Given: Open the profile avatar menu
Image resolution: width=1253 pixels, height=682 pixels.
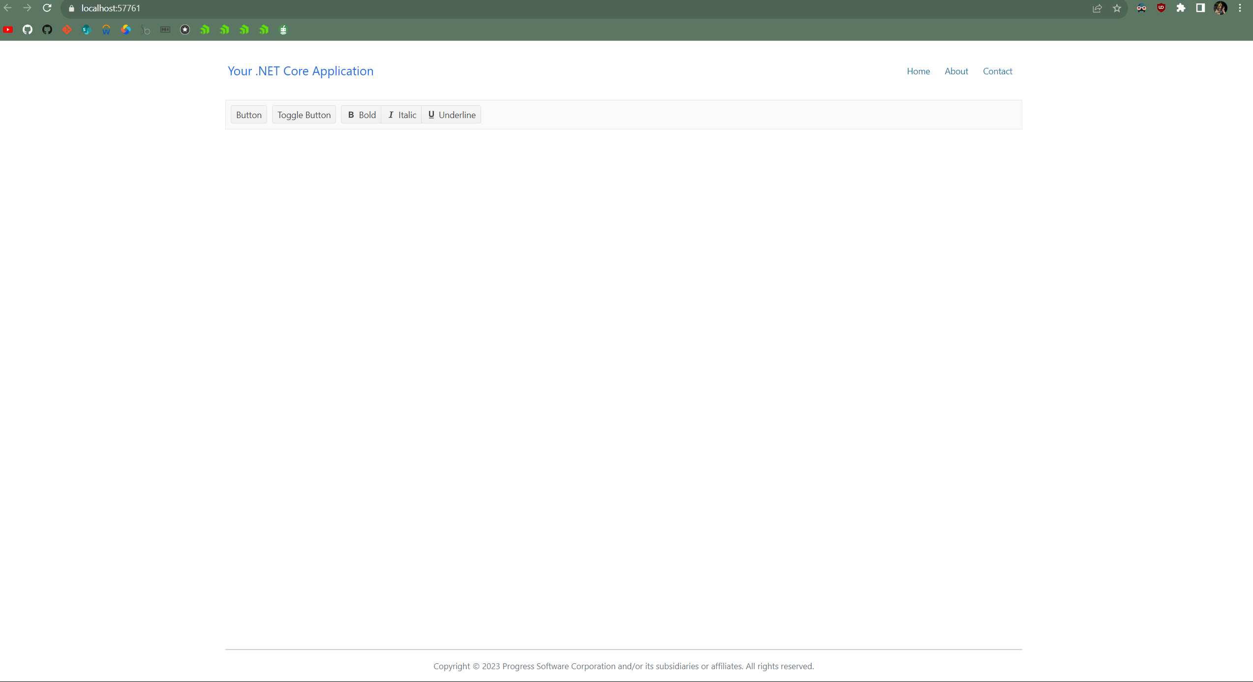Looking at the screenshot, I should point(1220,8).
